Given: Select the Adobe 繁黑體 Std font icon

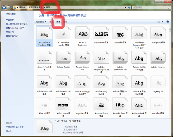Looking at the screenshot, I should (139, 82).
